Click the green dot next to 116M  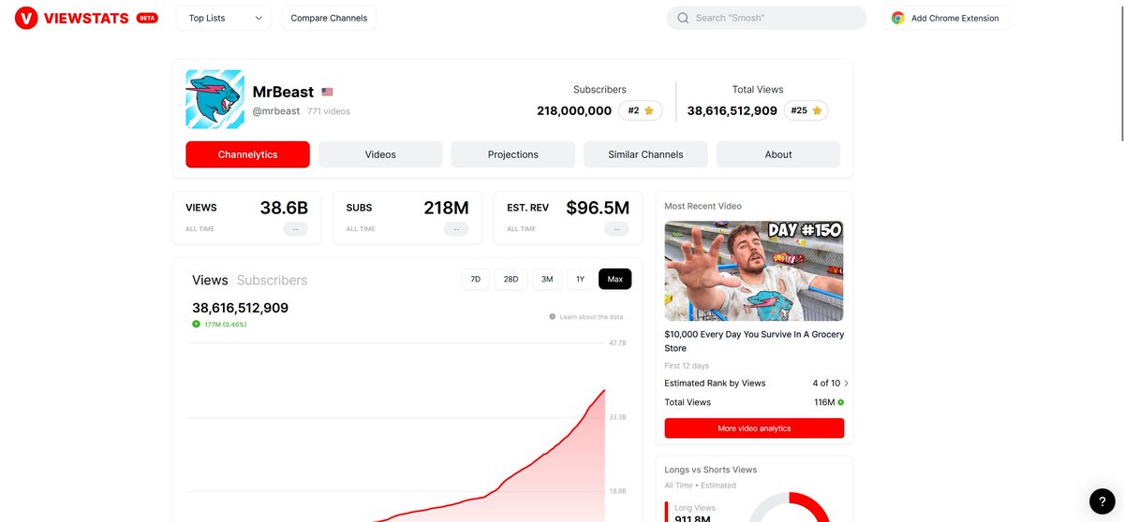(840, 402)
